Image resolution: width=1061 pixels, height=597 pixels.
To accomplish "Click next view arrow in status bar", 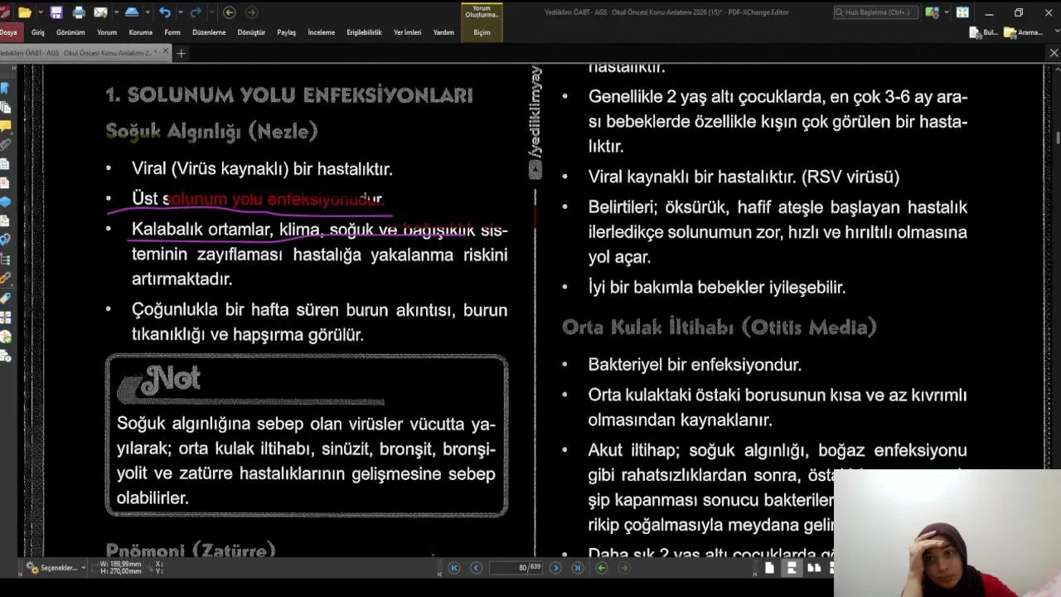I will coord(624,568).
